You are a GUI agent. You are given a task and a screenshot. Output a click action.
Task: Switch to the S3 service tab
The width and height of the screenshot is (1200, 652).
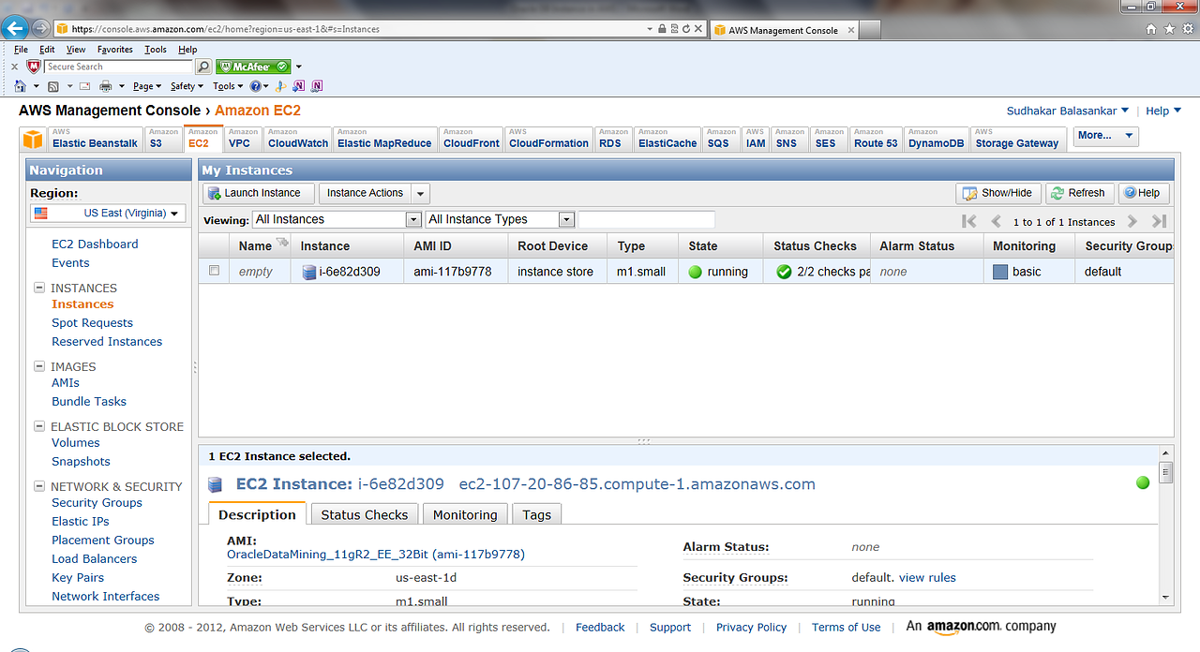[163, 139]
